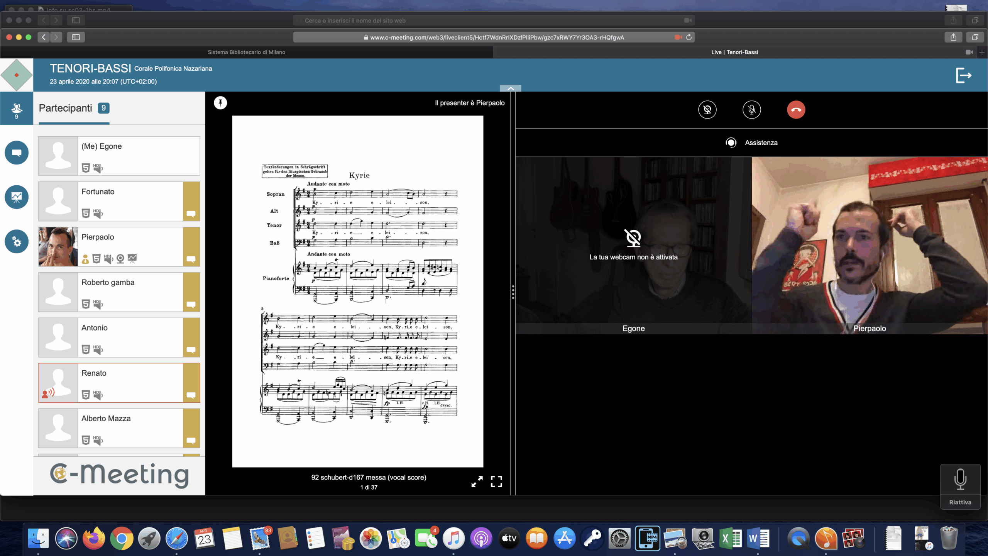Open the presentation panel in the left sidebar
Screen dimensions: 988x556
pyautogui.click(x=17, y=197)
